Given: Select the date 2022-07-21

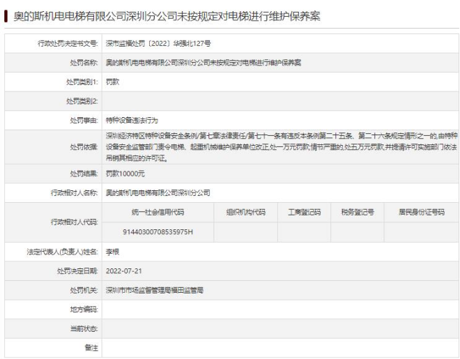Looking at the screenshot, I should pos(124,271).
